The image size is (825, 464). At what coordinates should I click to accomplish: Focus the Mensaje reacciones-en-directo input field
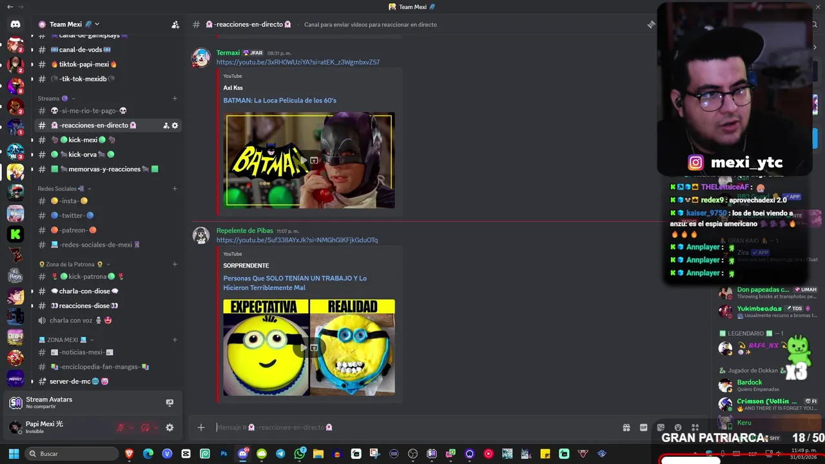[x=412, y=427]
